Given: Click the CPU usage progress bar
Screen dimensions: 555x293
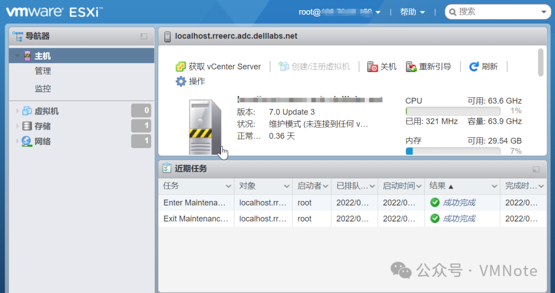Looking at the screenshot, I should (453, 111).
